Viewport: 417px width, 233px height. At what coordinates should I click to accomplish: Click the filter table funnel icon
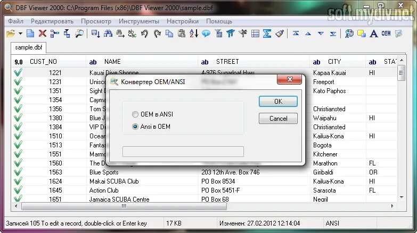point(219,34)
